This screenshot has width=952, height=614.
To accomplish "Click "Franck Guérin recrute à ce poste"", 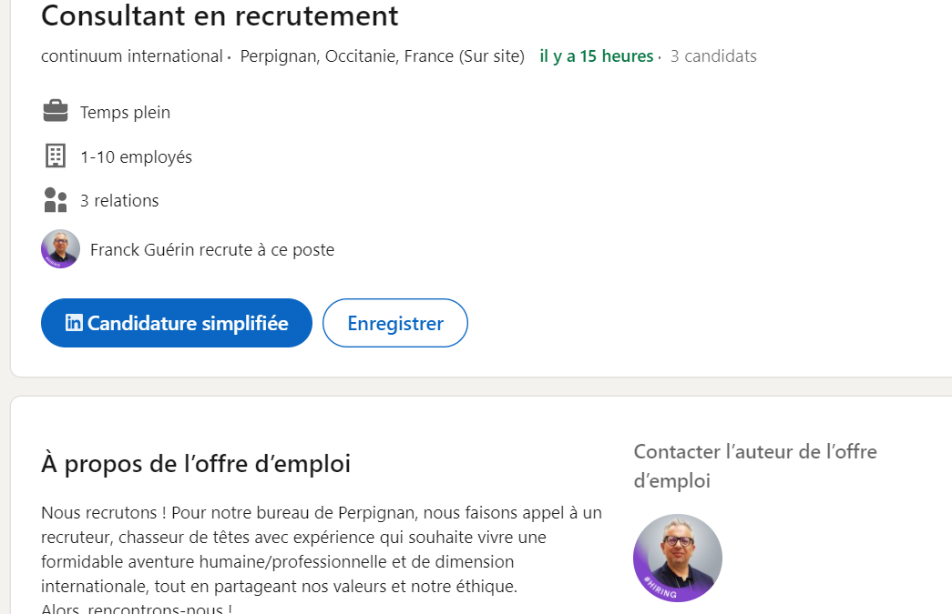I will click(x=211, y=248).
